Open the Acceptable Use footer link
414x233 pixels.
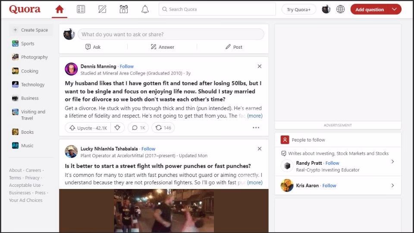(x=25, y=185)
